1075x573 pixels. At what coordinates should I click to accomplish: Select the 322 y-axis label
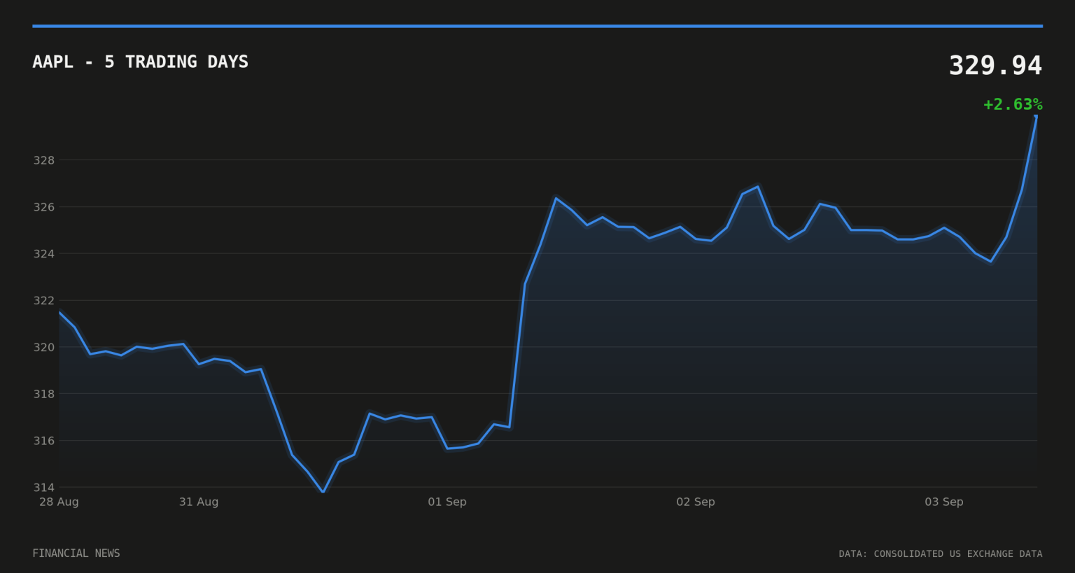tap(44, 300)
